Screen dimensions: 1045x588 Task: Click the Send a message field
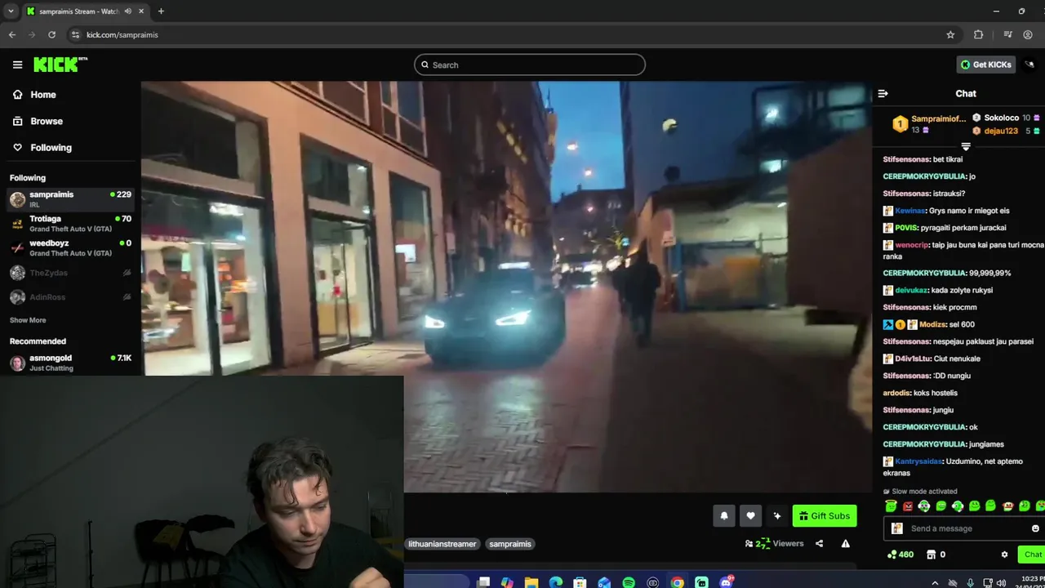[963, 528]
